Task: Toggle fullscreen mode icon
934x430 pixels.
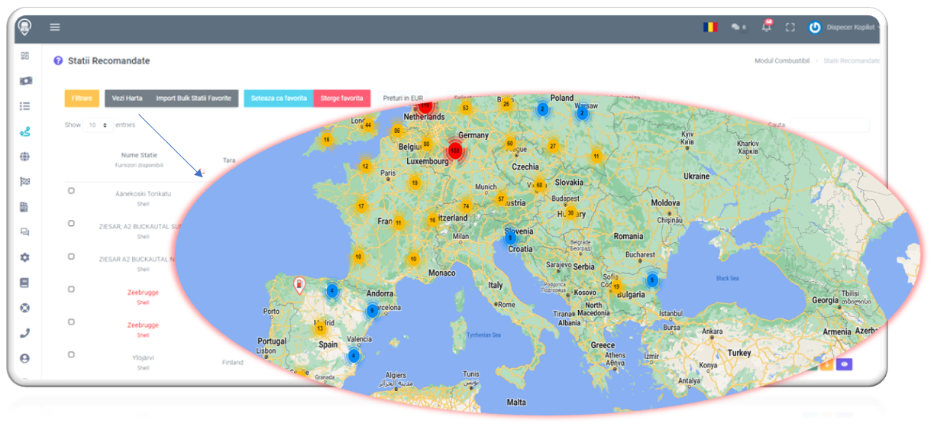Action: [x=790, y=27]
